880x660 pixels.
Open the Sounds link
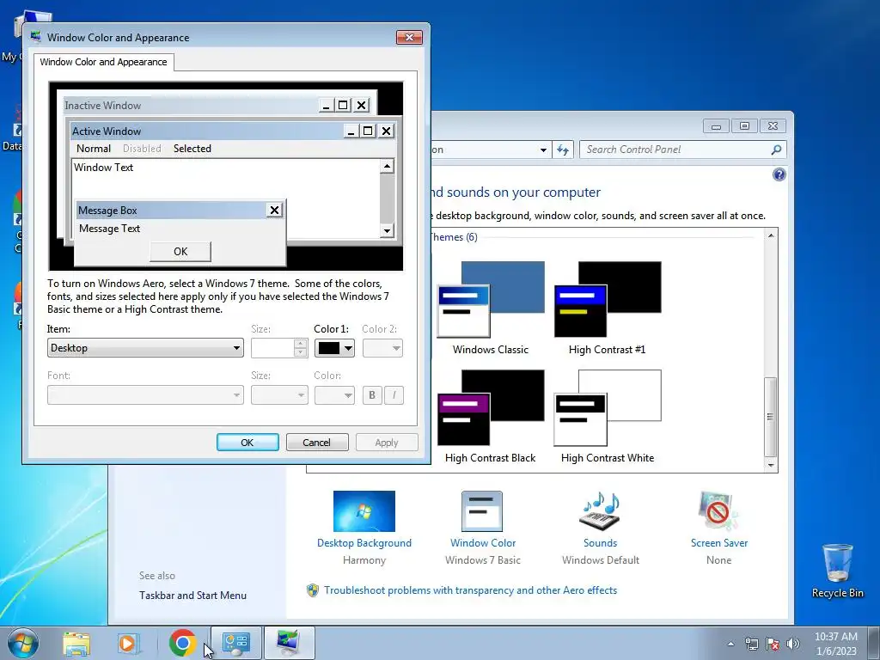(x=600, y=543)
